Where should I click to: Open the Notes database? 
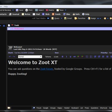pos(26,14)
